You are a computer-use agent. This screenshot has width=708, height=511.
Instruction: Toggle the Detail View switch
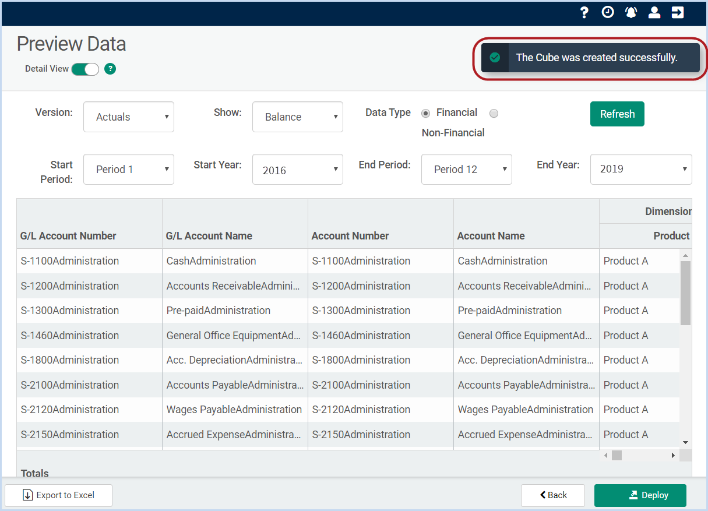click(86, 69)
